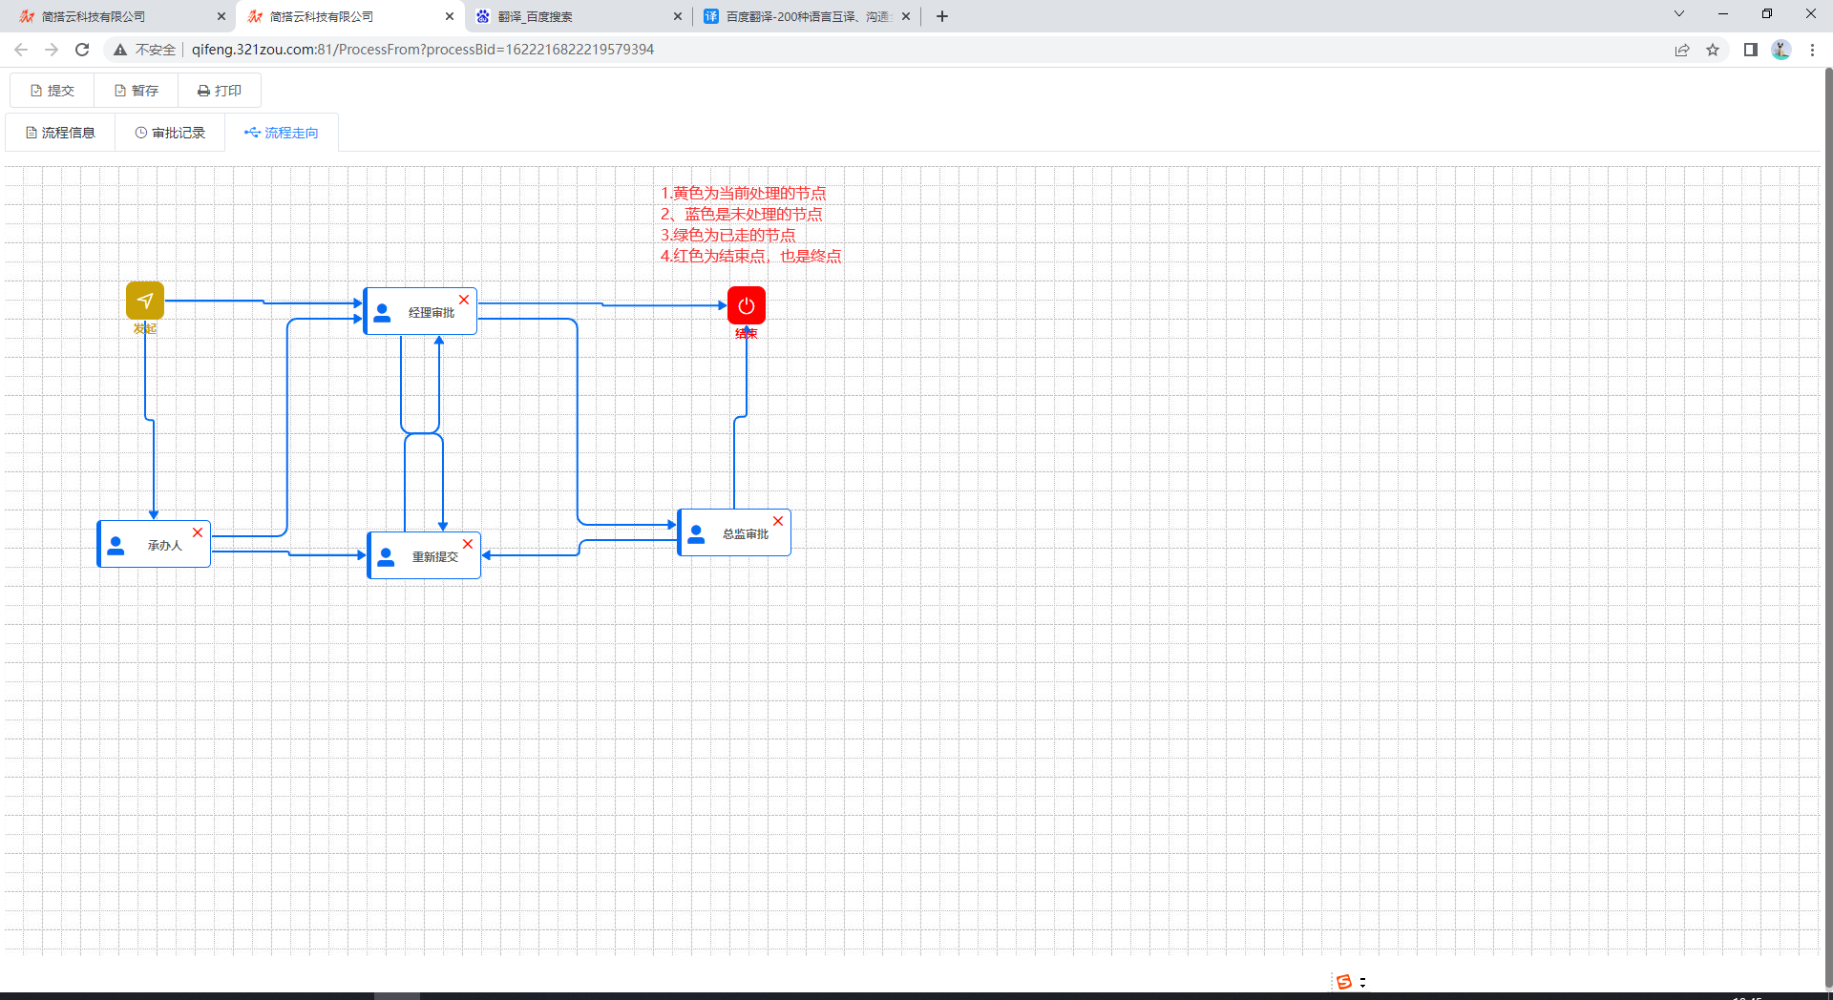This screenshot has width=1833, height=1000.
Task: Close the 翻译_百度搜索 browser tab
Action: click(678, 16)
